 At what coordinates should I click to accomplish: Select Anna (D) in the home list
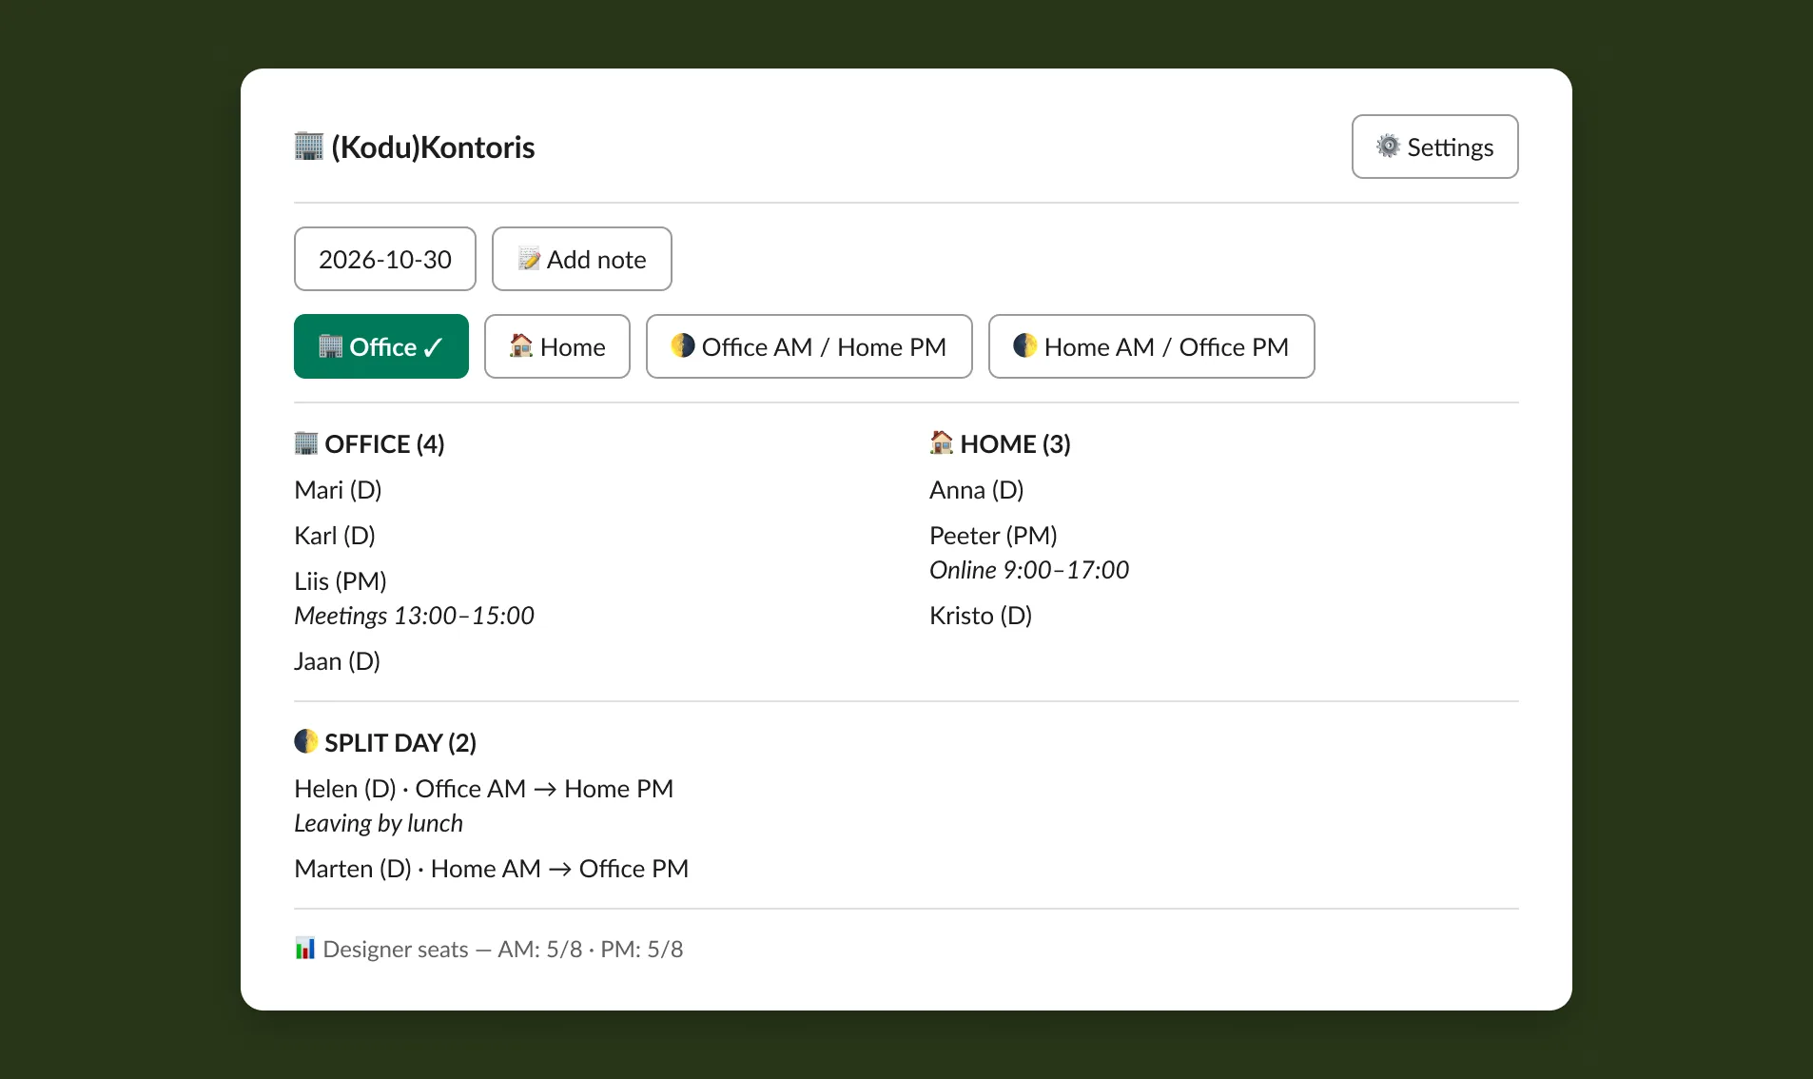tap(977, 490)
